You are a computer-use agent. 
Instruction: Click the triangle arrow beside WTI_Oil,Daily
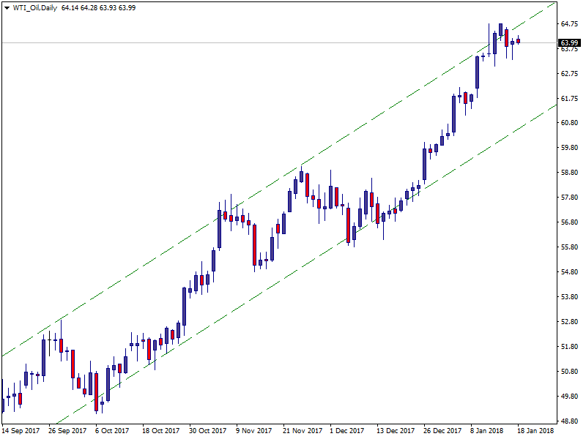[x=6, y=8]
